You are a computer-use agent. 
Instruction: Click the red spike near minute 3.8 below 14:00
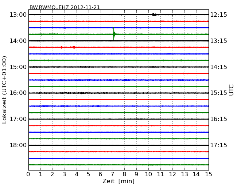click(x=74, y=47)
